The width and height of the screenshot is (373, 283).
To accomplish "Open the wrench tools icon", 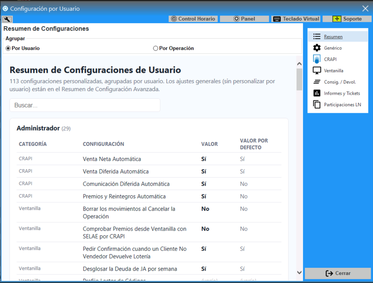I will pos(7,19).
